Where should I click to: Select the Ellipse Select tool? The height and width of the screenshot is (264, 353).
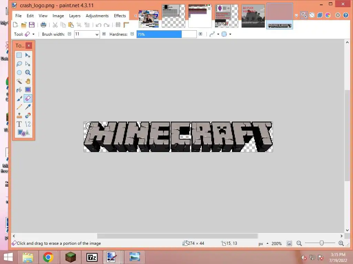(19, 73)
